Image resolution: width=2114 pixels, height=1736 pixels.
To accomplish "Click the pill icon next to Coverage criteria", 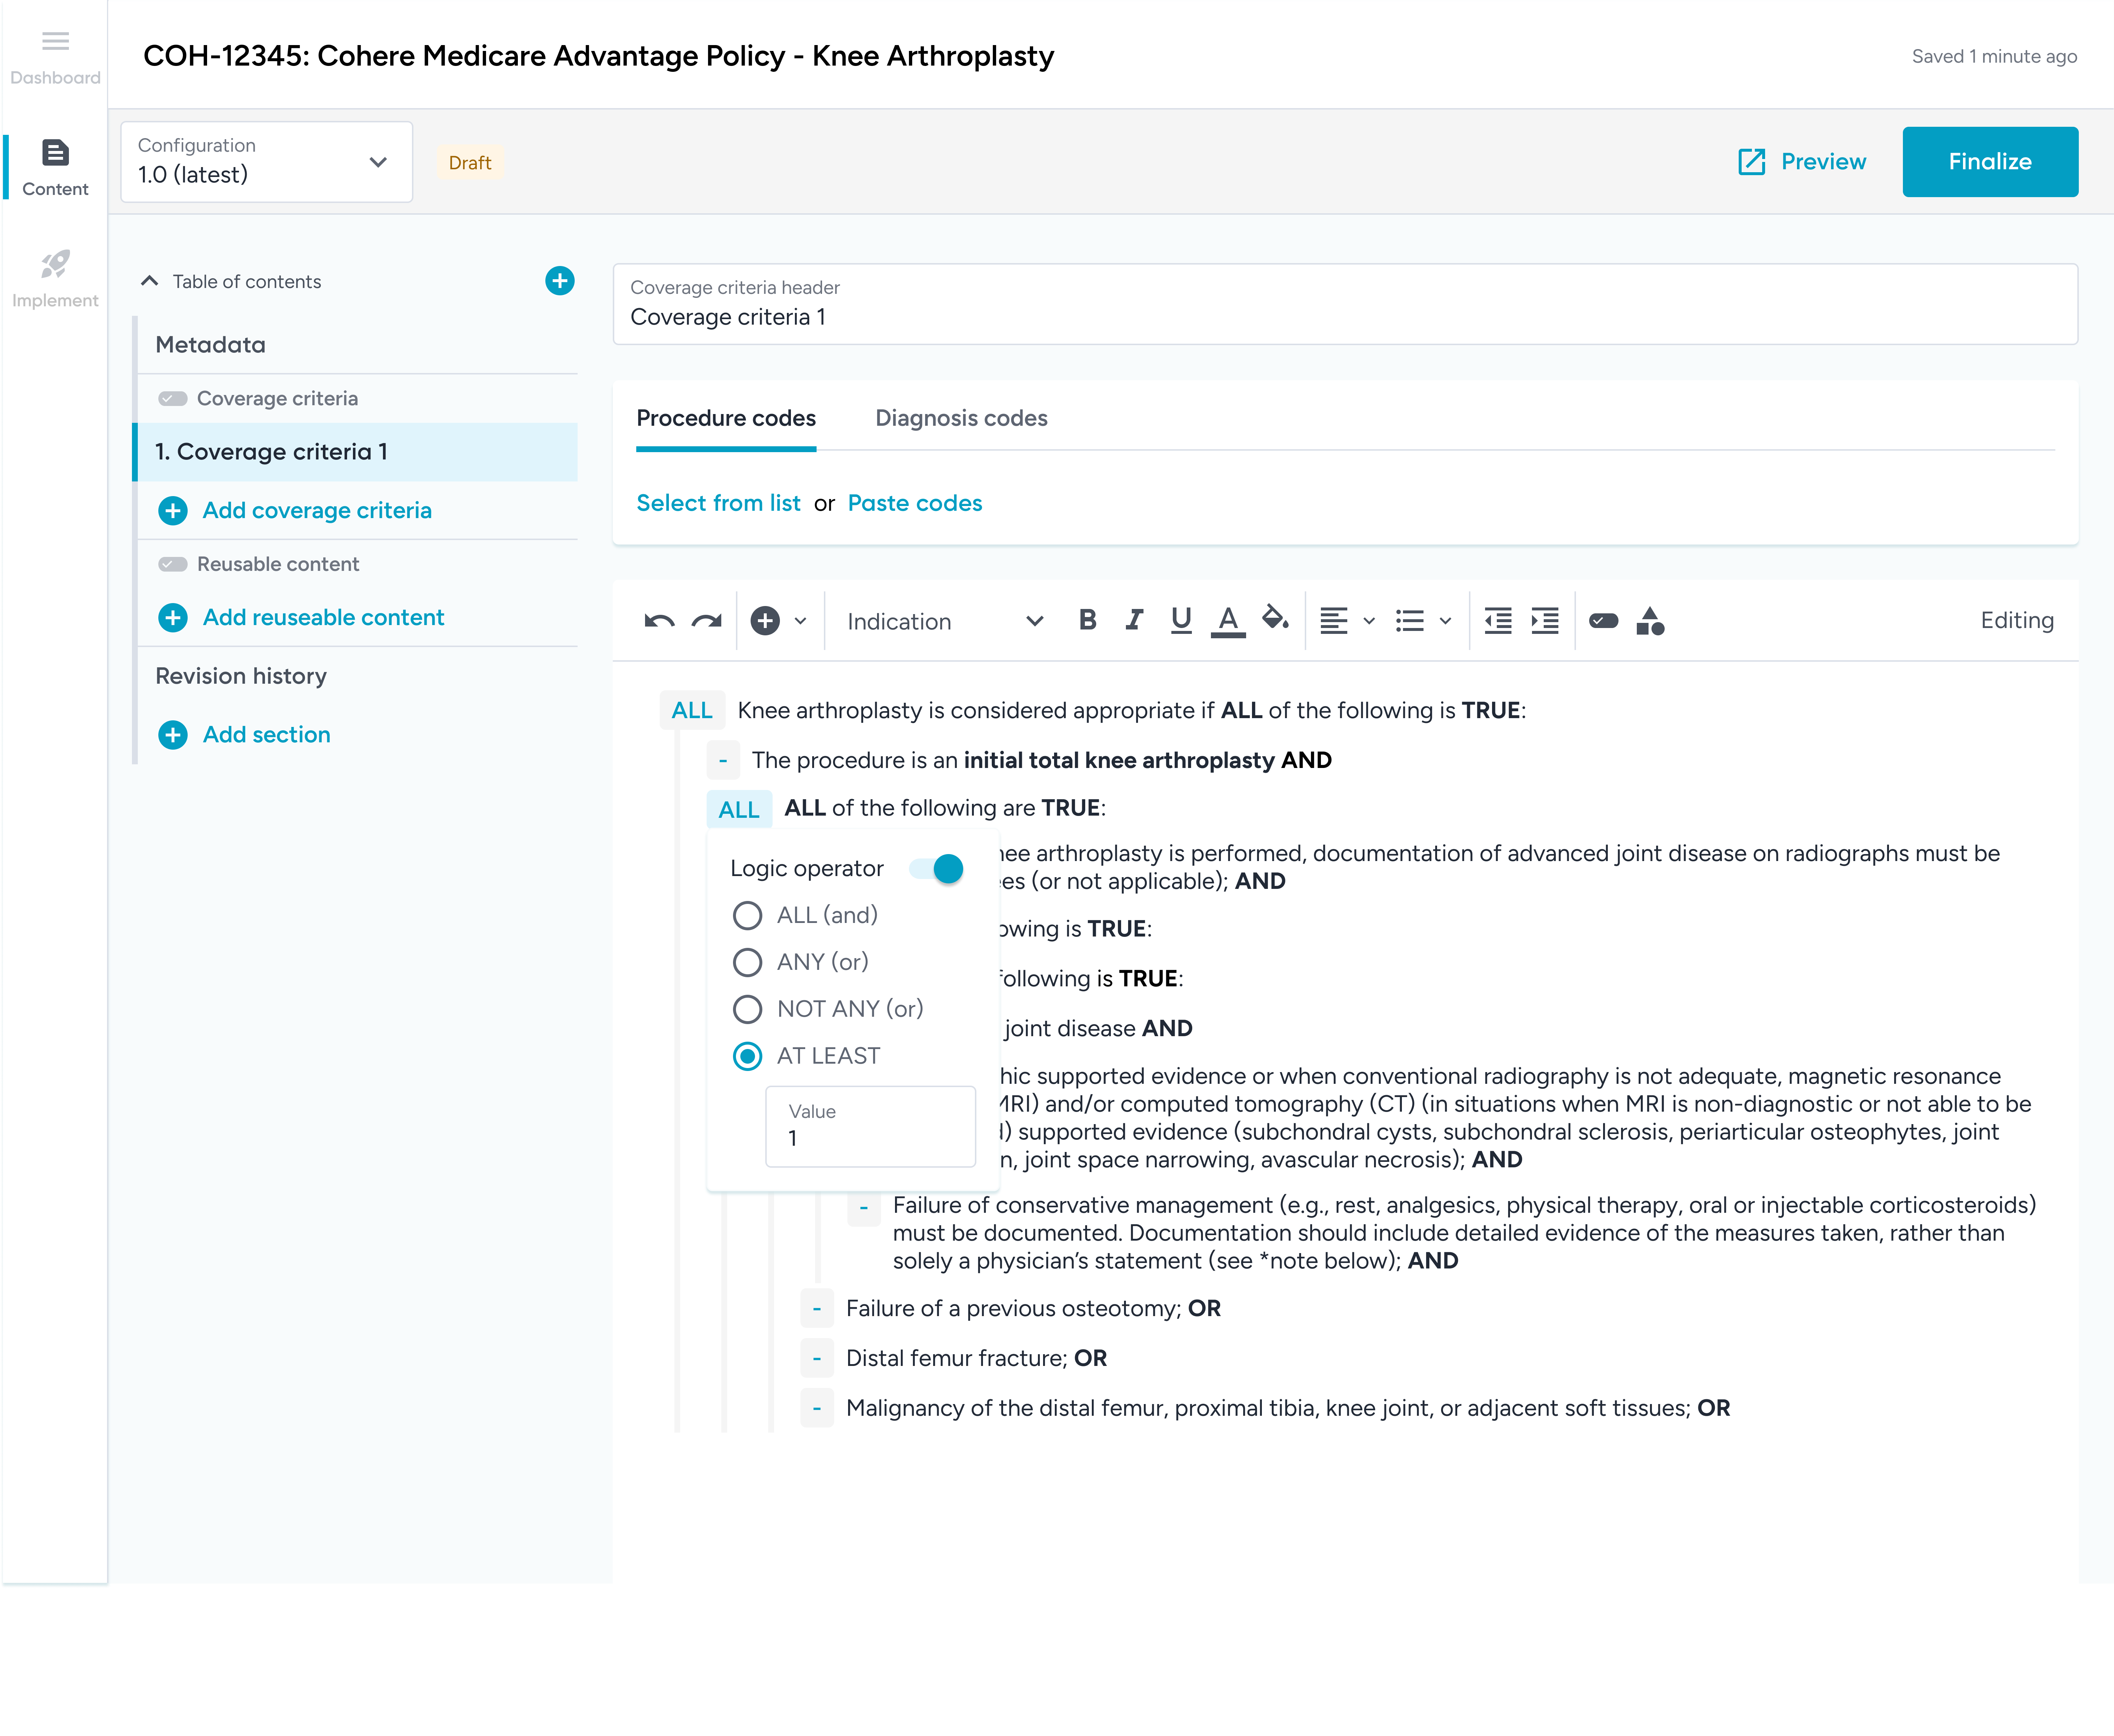I will (173, 399).
